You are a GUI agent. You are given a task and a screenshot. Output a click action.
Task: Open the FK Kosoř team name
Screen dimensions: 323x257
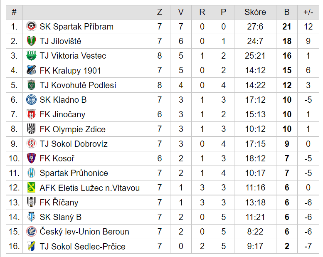(x=57, y=158)
